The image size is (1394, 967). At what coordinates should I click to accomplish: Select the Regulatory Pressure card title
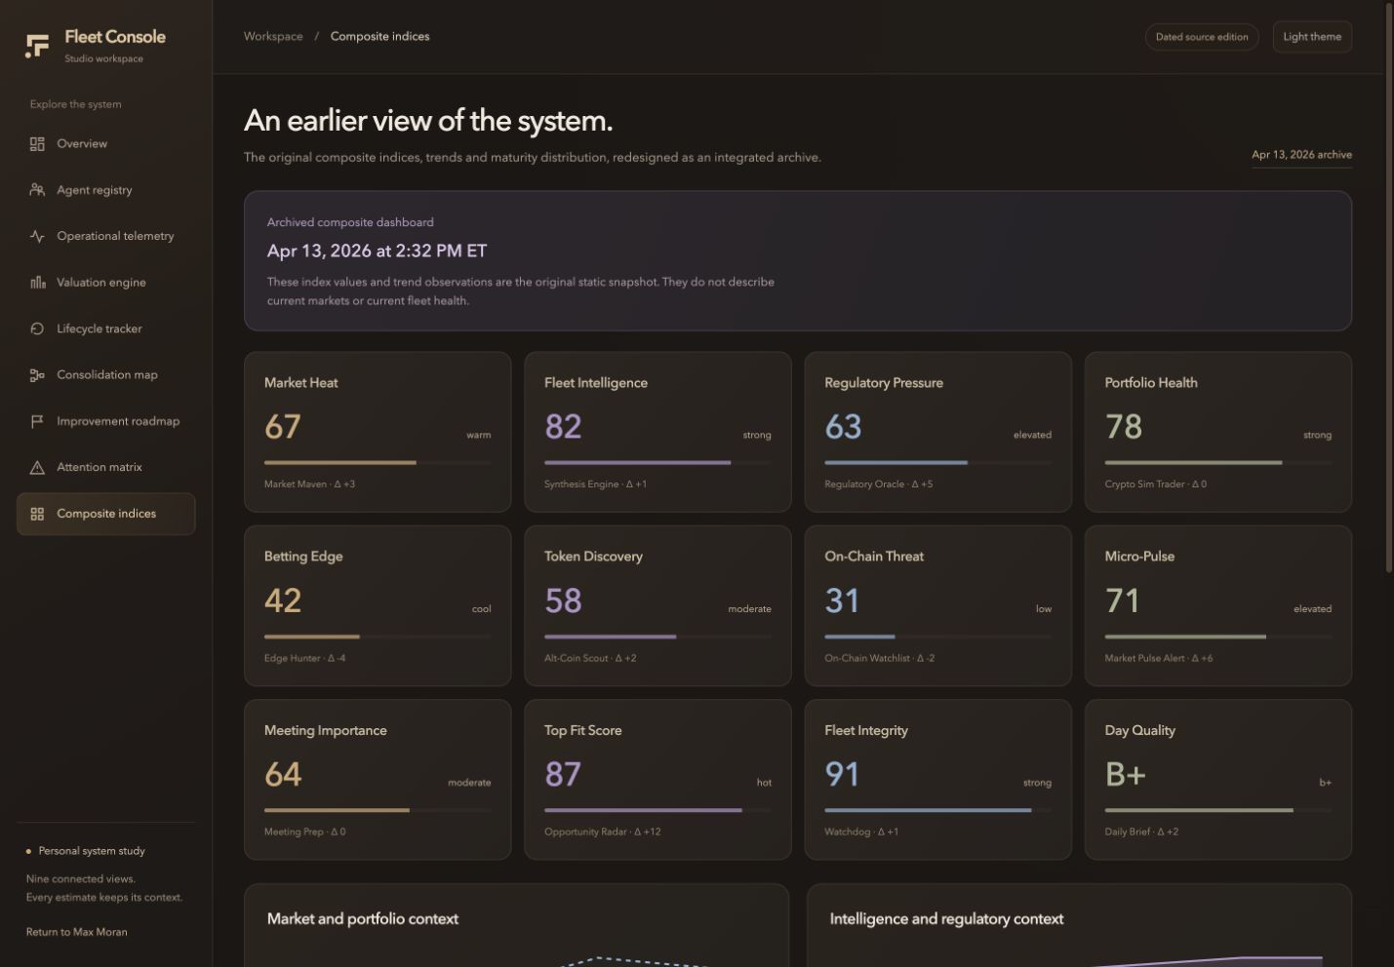tap(884, 383)
